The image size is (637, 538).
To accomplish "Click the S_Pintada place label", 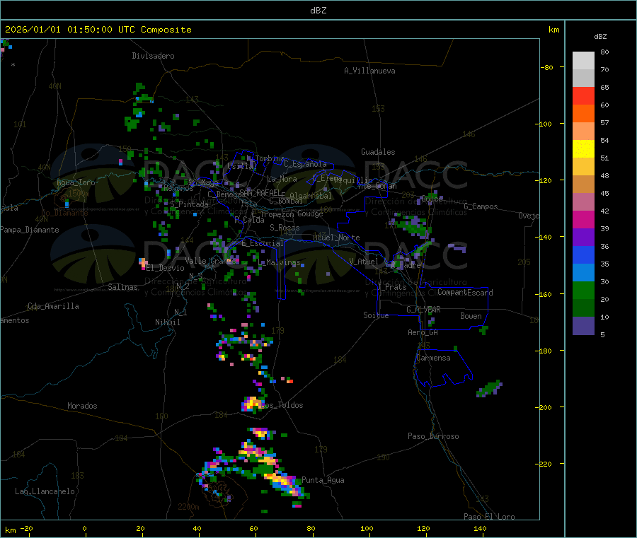I will [189, 204].
